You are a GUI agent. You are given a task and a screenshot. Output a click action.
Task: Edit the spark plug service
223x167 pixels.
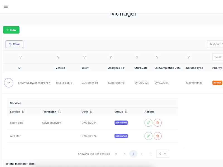point(148,123)
